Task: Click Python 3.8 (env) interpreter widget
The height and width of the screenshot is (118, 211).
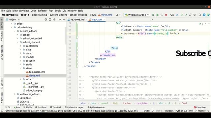Action: coord(184,111)
